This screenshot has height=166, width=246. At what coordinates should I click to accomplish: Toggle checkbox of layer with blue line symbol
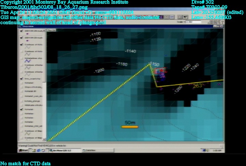click(x=22, y=58)
